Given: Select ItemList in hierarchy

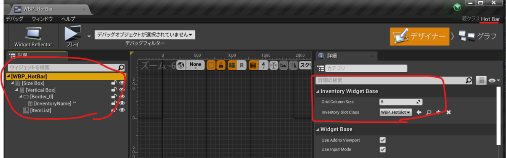Looking at the screenshot, I should click(41, 110).
